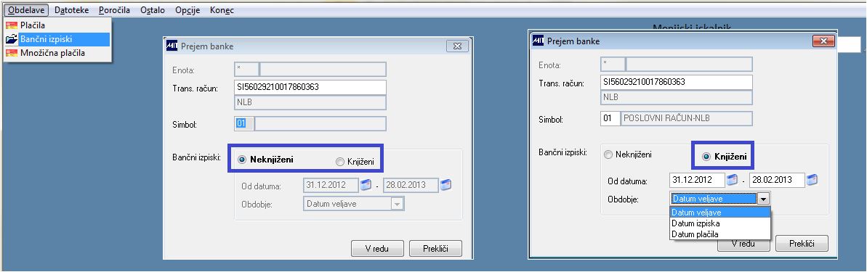Click V redu in left dialog
The image size is (867, 272).
point(377,248)
